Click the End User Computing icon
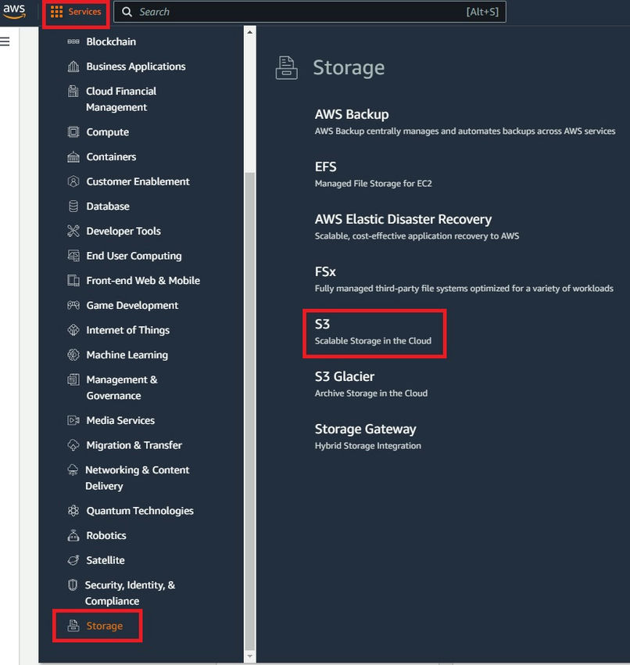Image resolution: width=630 pixels, height=665 pixels. 73,256
